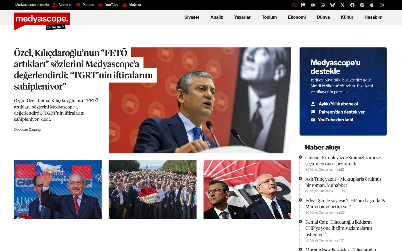
Task: Visit the Bluesky butterfly icon
Action: pyautogui.click(x=332, y=5)
